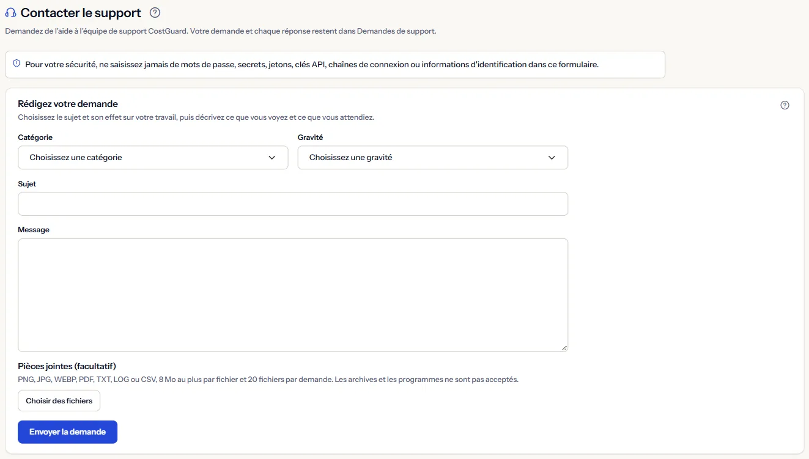Click the Choisir des fichiers button

[59, 401]
